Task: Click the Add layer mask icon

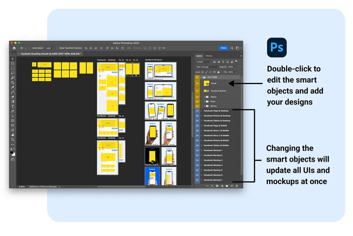Action: click(x=217, y=186)
